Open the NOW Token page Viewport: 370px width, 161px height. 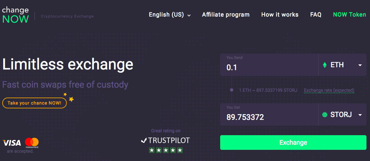[349, 15]
